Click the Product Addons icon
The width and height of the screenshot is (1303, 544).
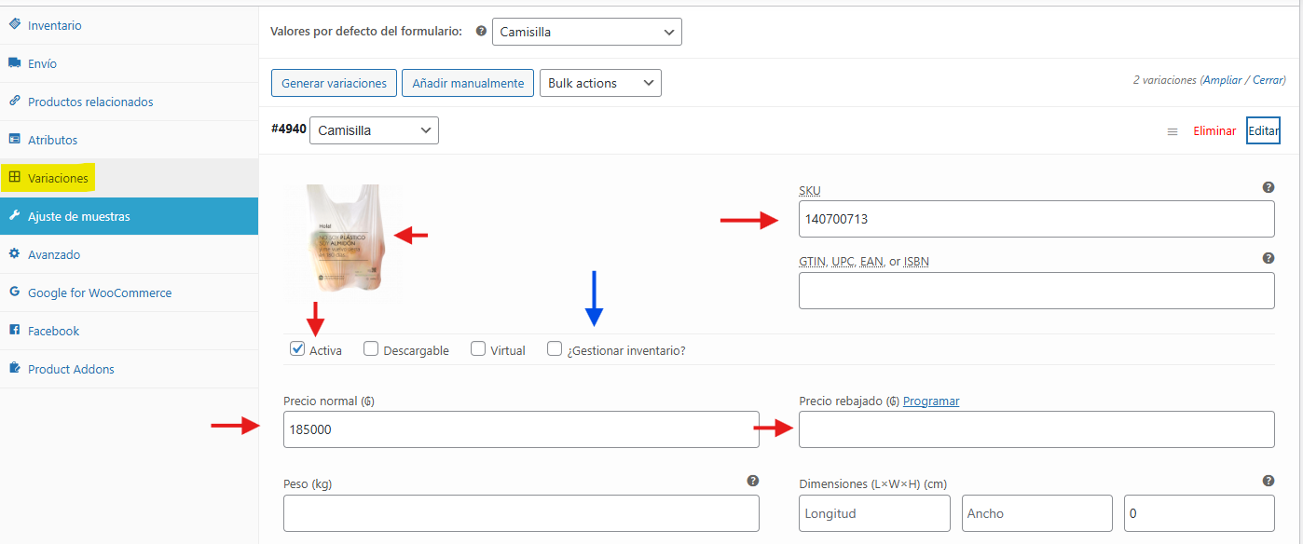(x=14, y=369)
